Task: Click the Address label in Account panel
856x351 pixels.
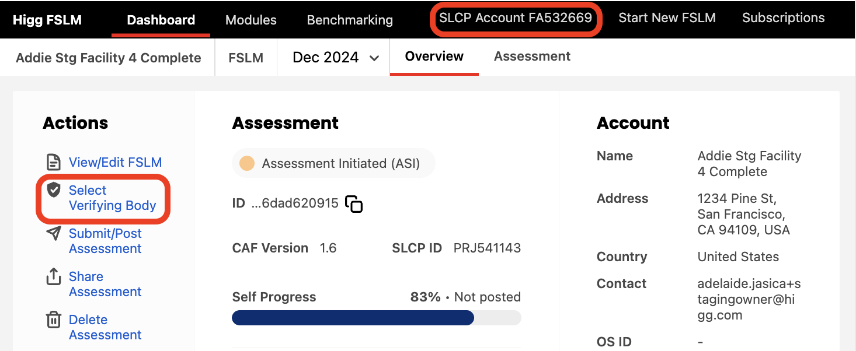Action: [x=622, y=198]
